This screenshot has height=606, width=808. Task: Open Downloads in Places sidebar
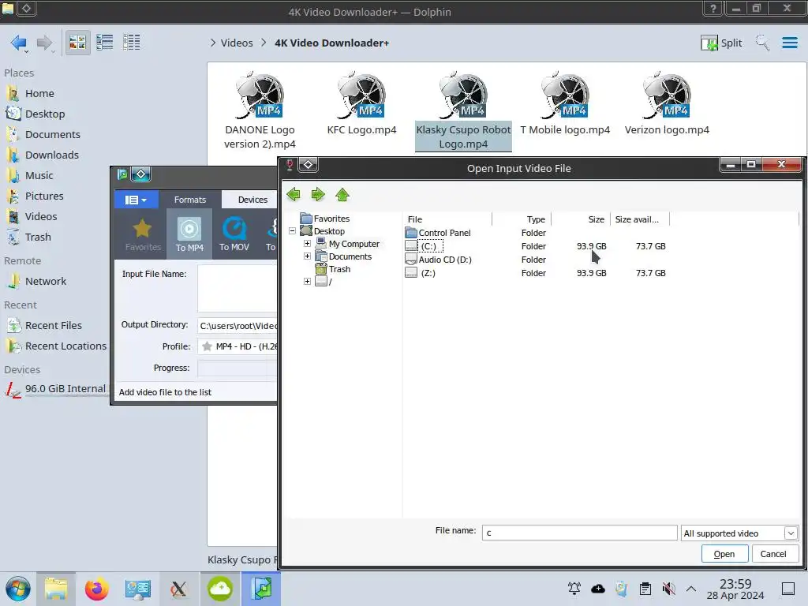point(51,155)
